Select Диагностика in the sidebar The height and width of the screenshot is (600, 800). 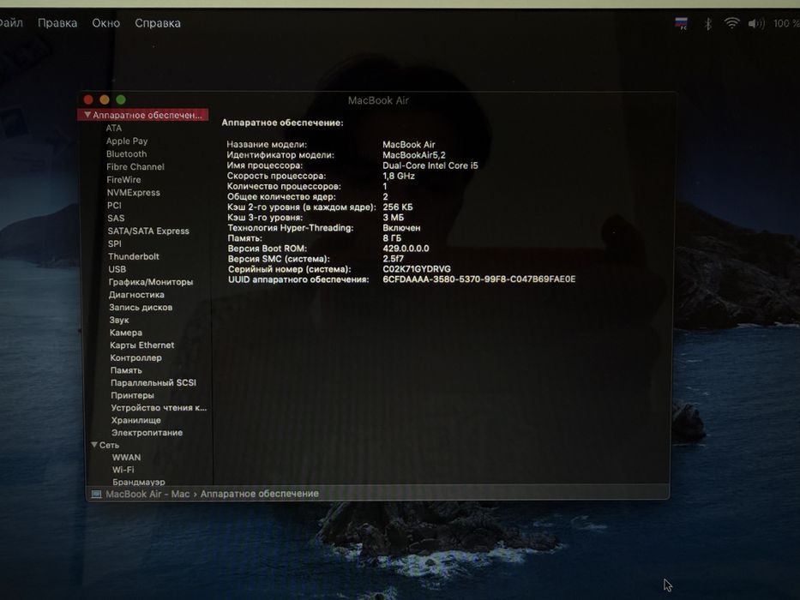click(x=136, y=294)
